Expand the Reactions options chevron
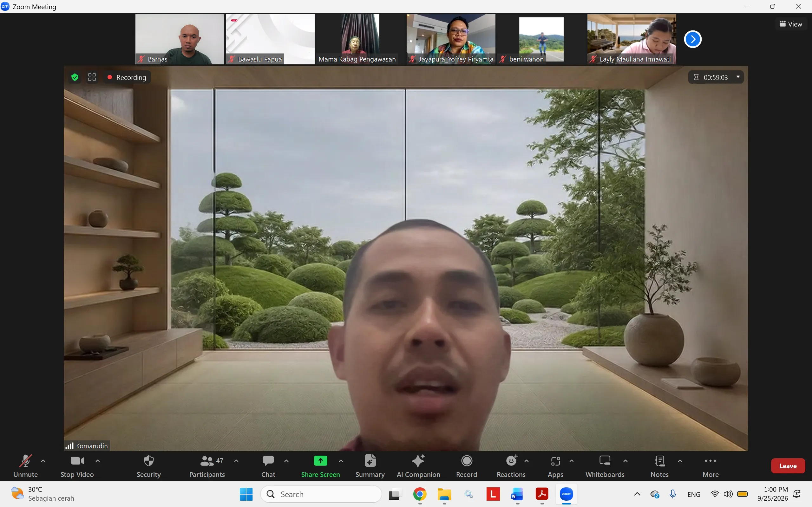 coord(527,461)
